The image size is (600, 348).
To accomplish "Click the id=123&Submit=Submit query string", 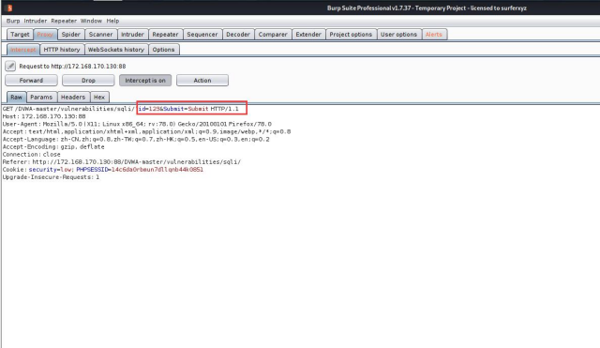I will (173, 109).
